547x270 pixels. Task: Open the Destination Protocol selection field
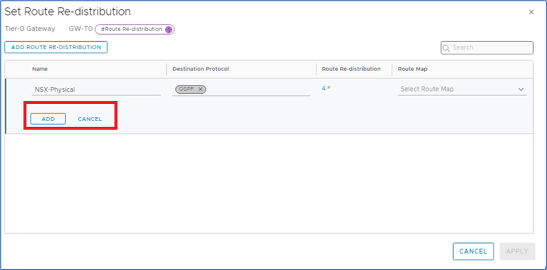261,90
